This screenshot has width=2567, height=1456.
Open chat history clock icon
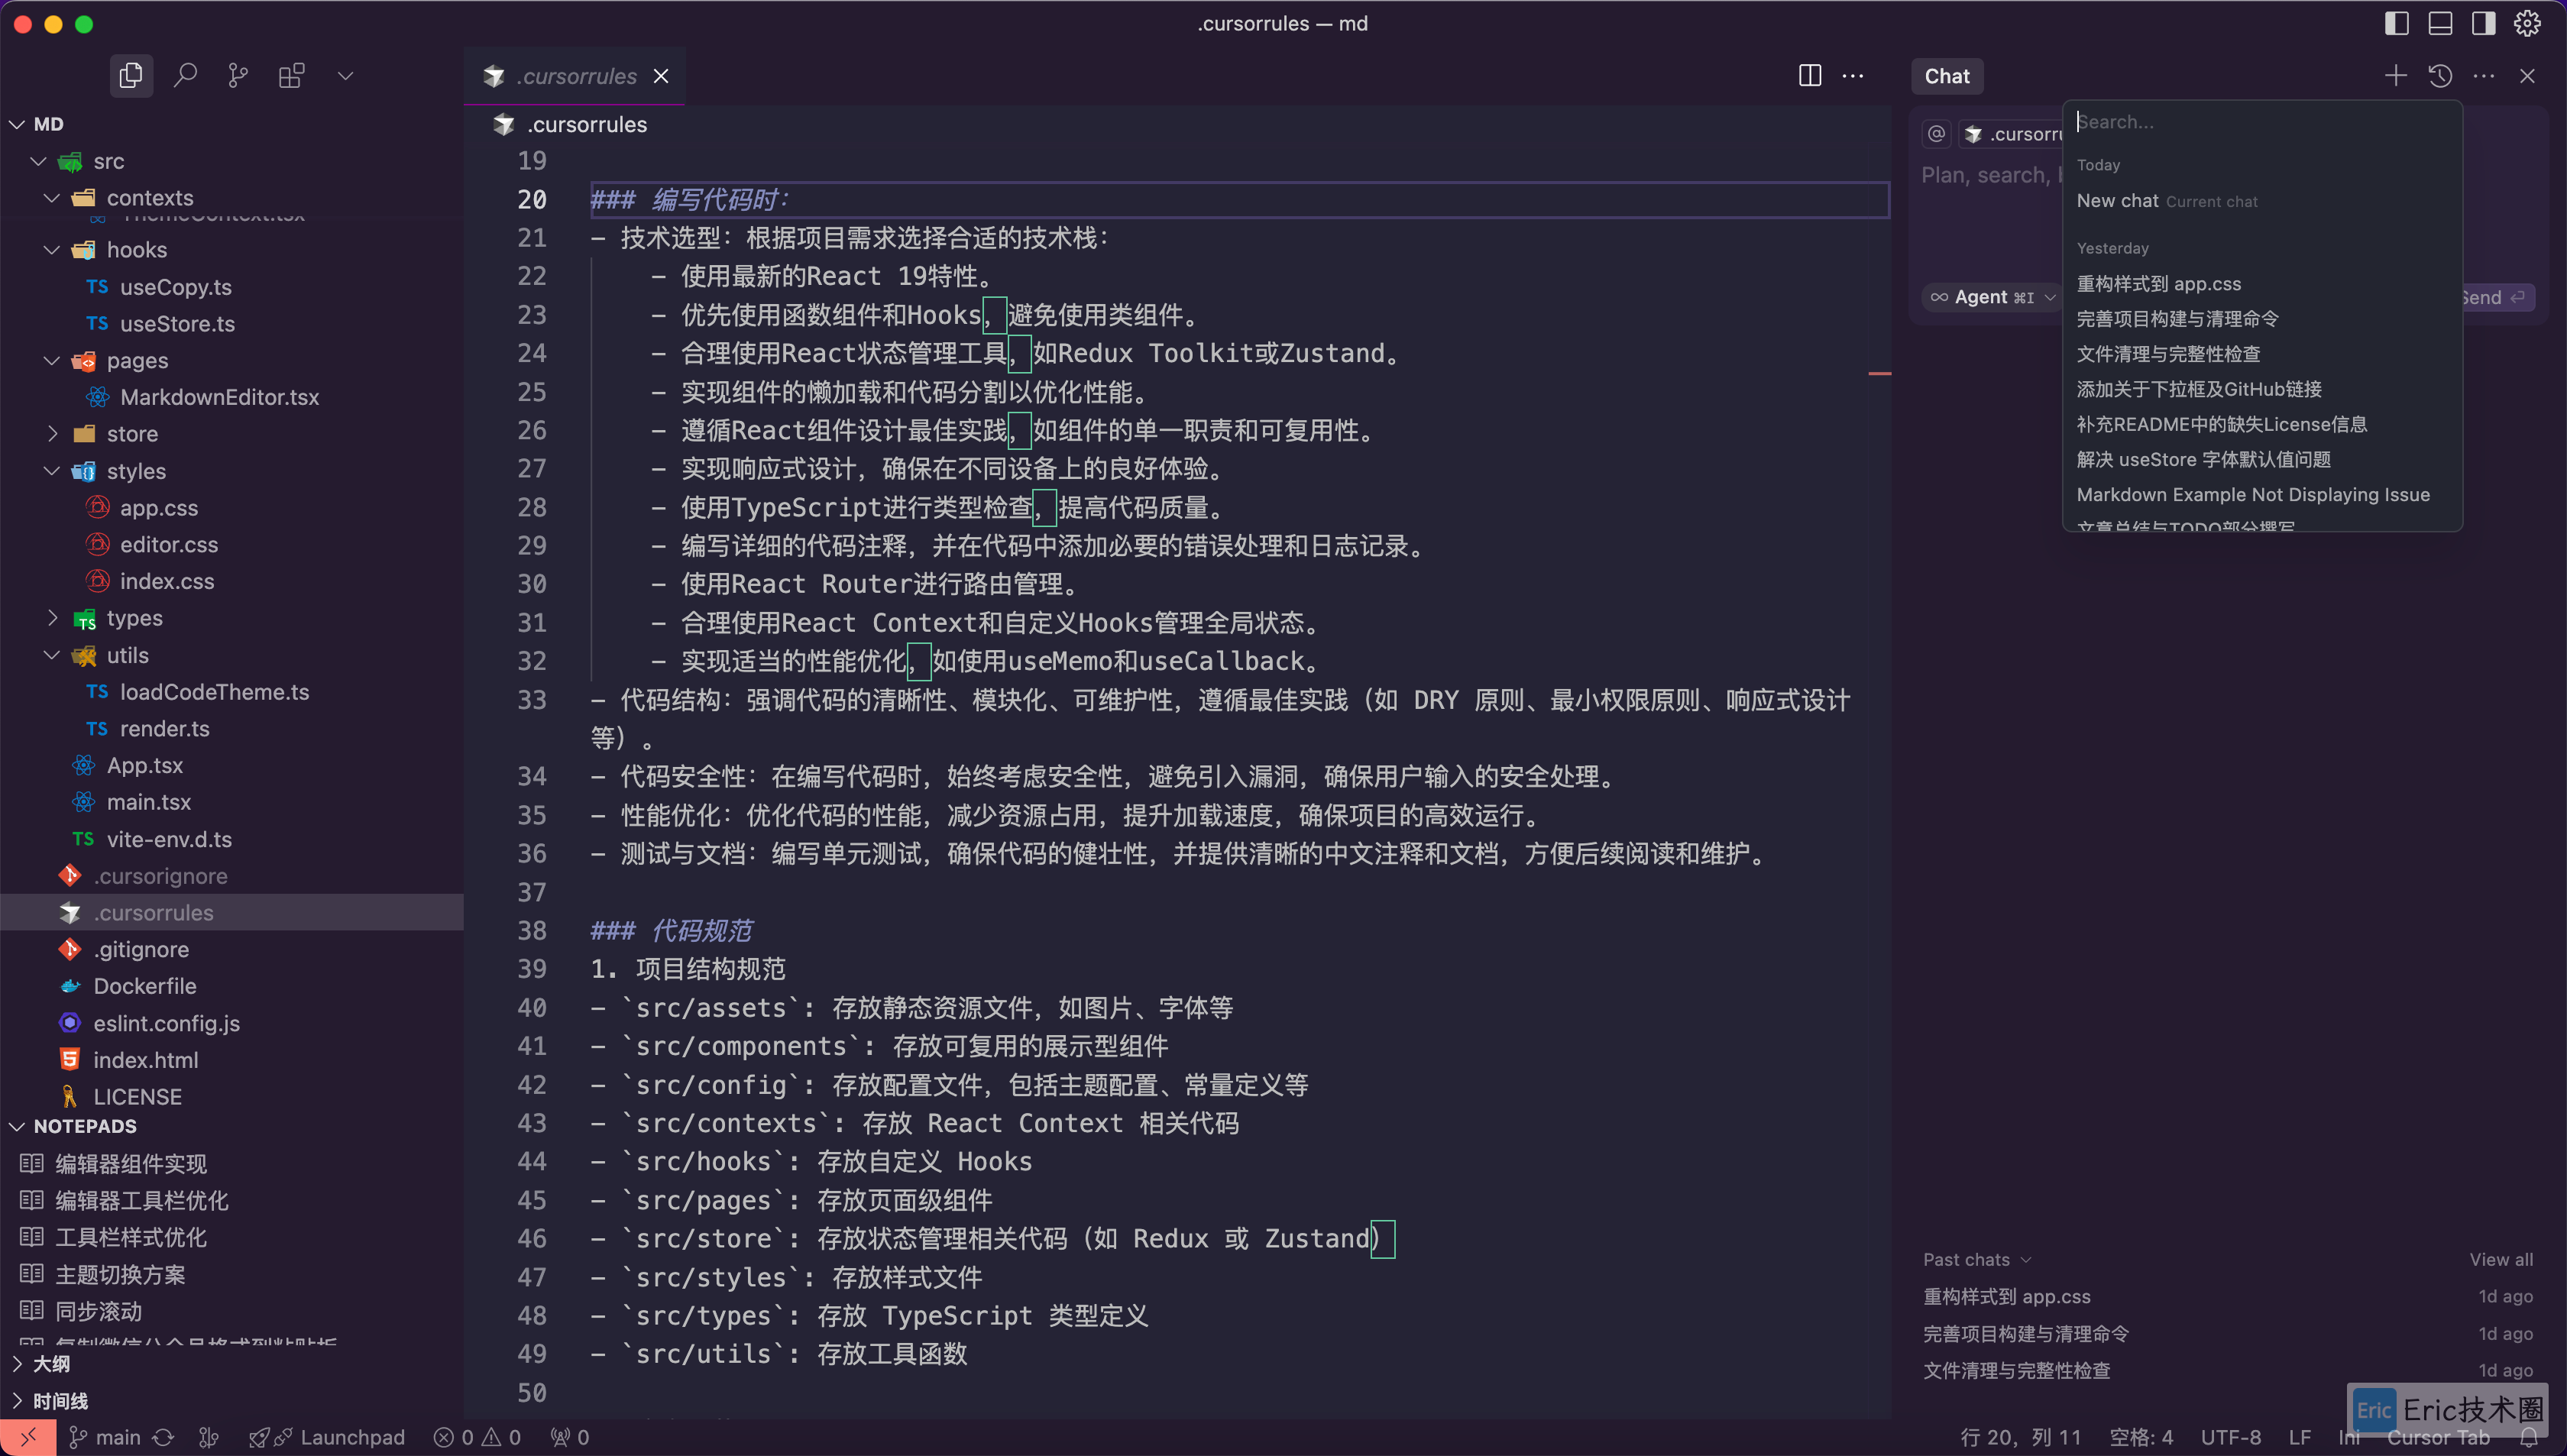coord(2440,76)
